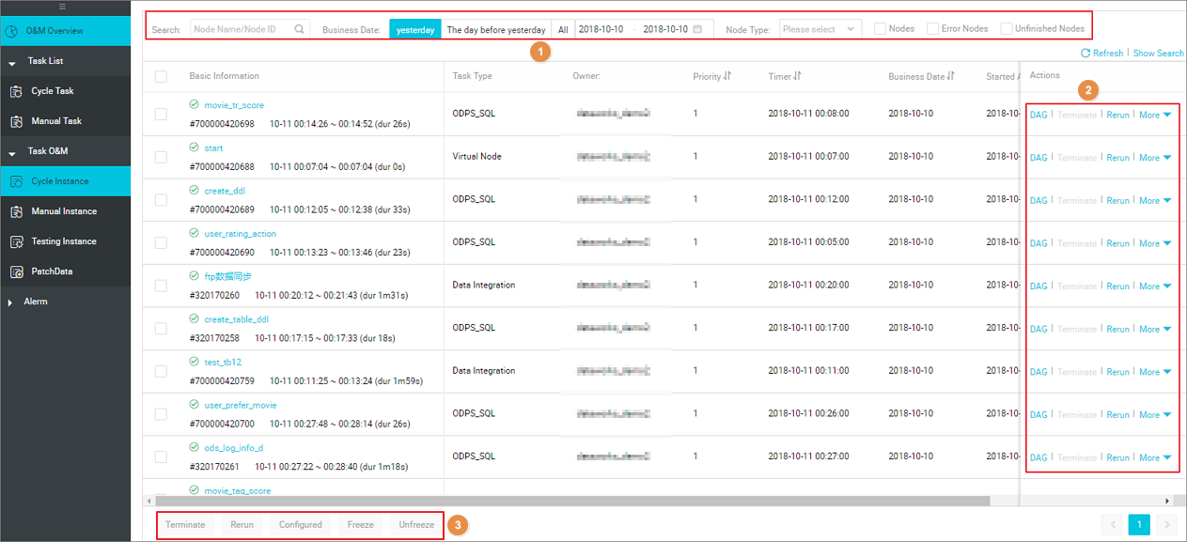Screen dimensions: 1187x542
Task: Sort by Priority column icon
Action: pyautogui.click(x=727, y=76)
